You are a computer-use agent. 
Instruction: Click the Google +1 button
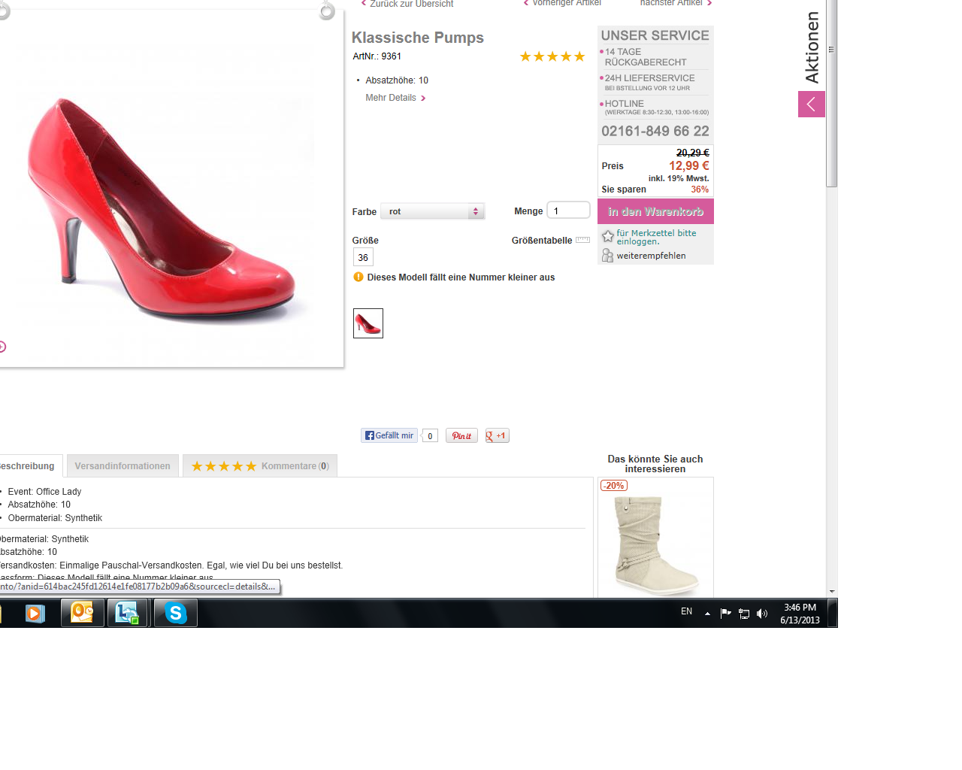(x=497, y=435)
